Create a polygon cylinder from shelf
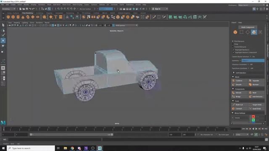This screenshot has width=269, height=151. 18,17
